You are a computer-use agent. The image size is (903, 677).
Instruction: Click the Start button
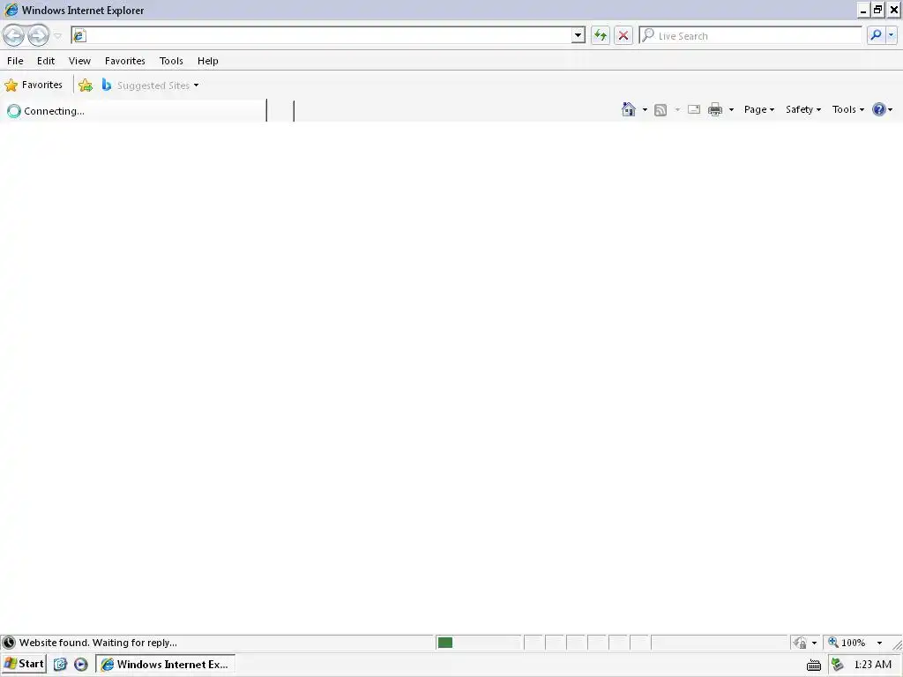coord(24,664)
